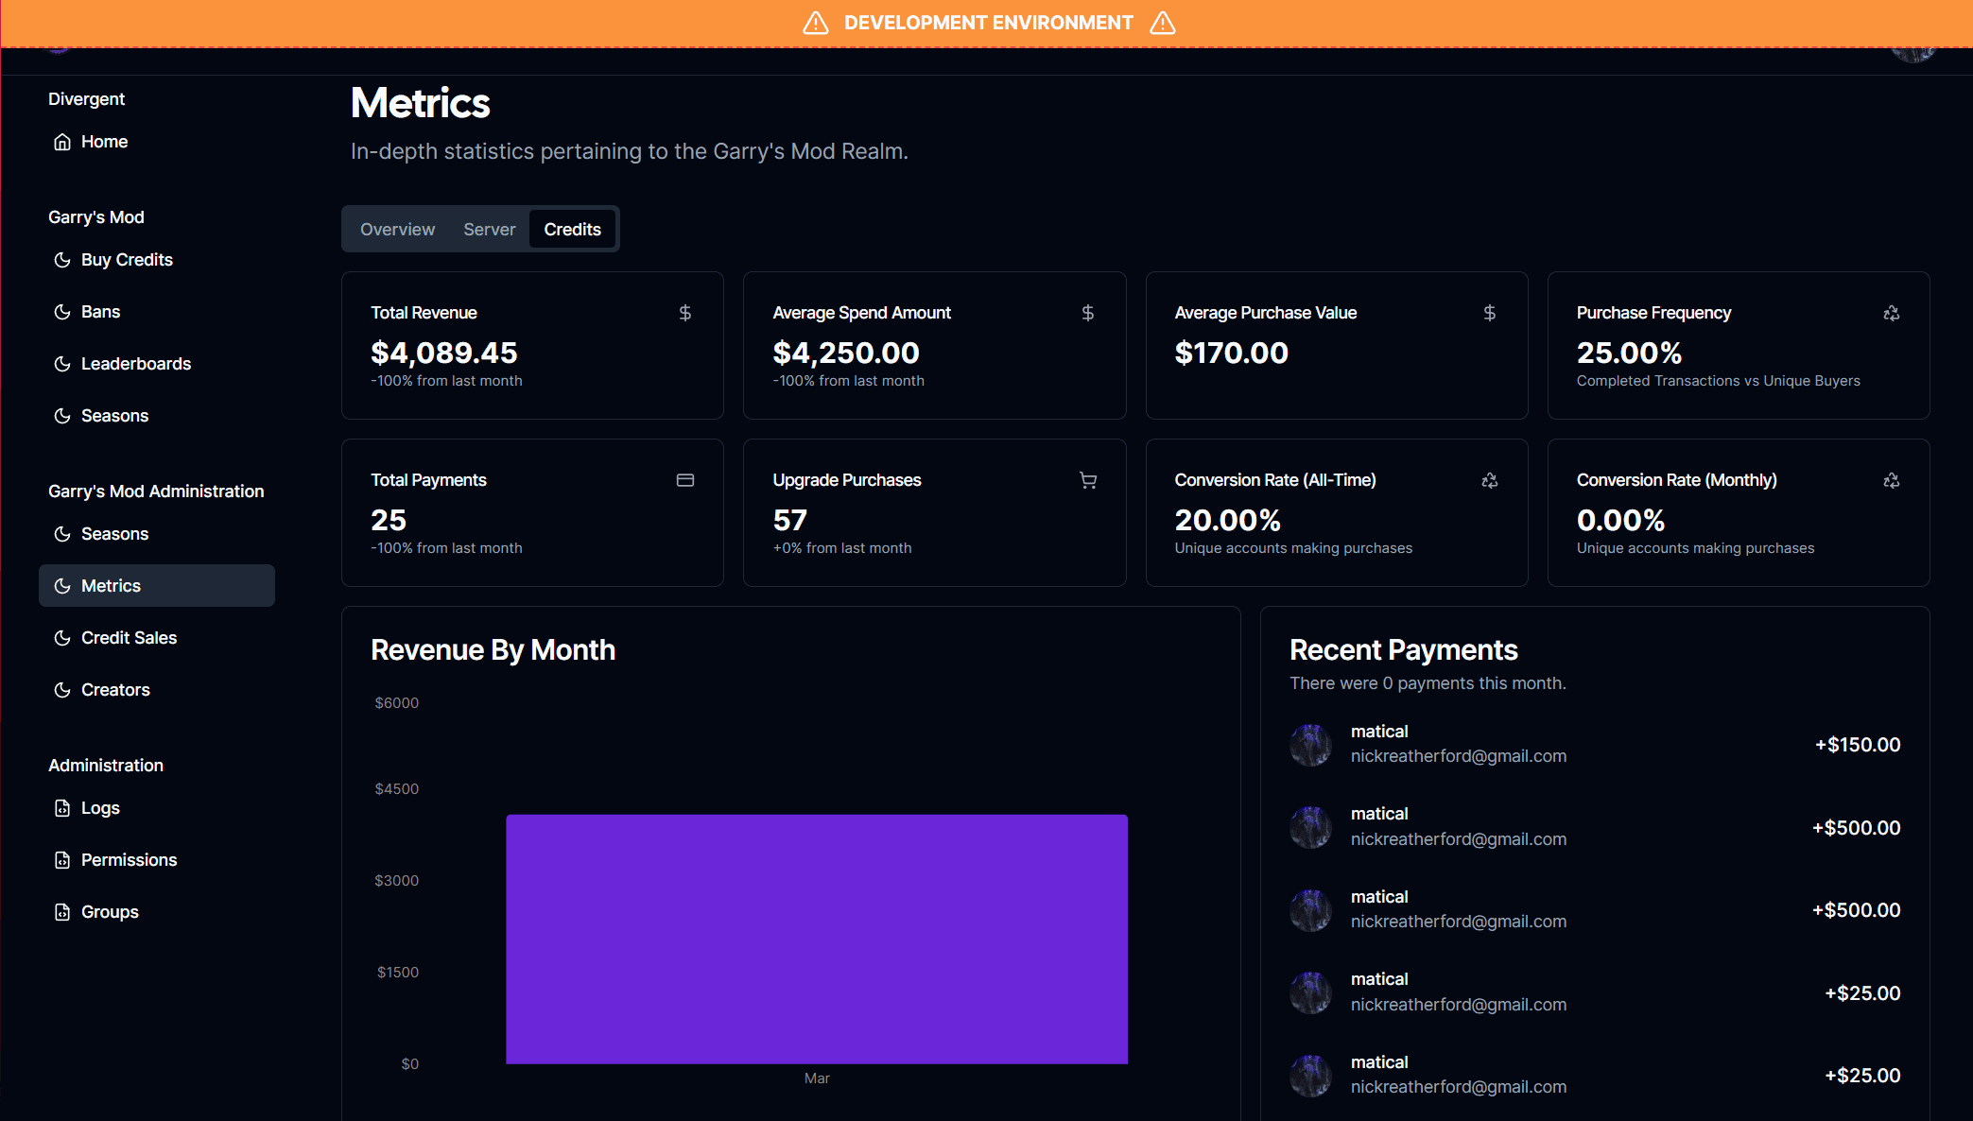Expand the Administration nav section
Screen dimensions: 1973x1121
(x=104, y=765)
